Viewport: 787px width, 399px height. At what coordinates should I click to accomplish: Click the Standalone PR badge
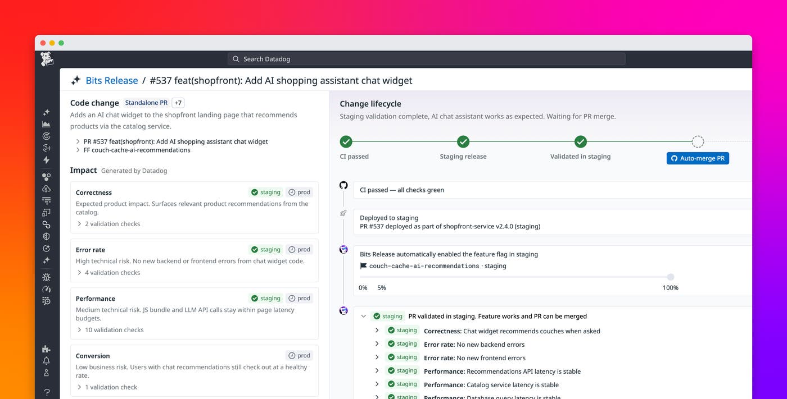click(x=146, y=103)
